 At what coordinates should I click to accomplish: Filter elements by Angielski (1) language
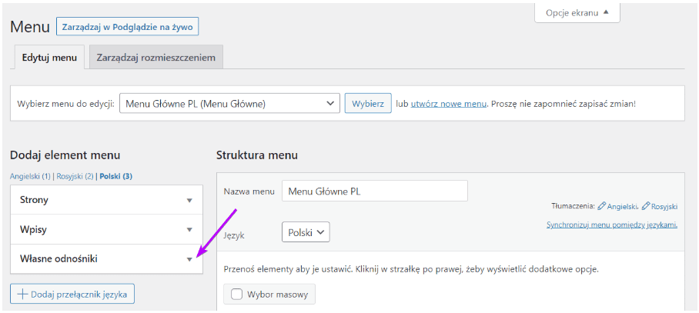point(30,176)
